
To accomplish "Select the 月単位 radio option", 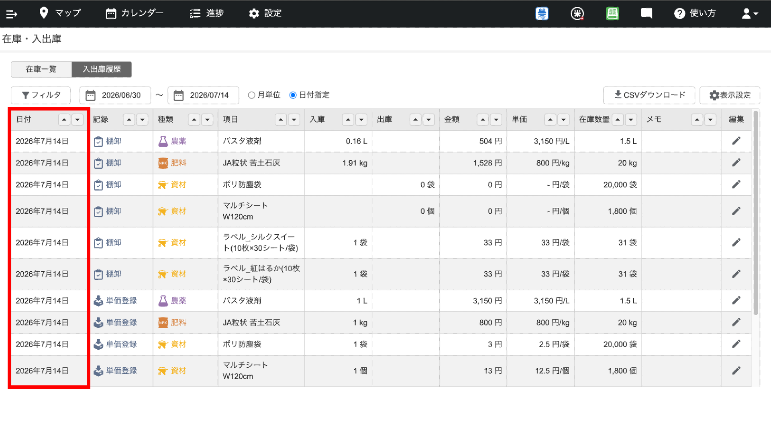I will [252, 95].
